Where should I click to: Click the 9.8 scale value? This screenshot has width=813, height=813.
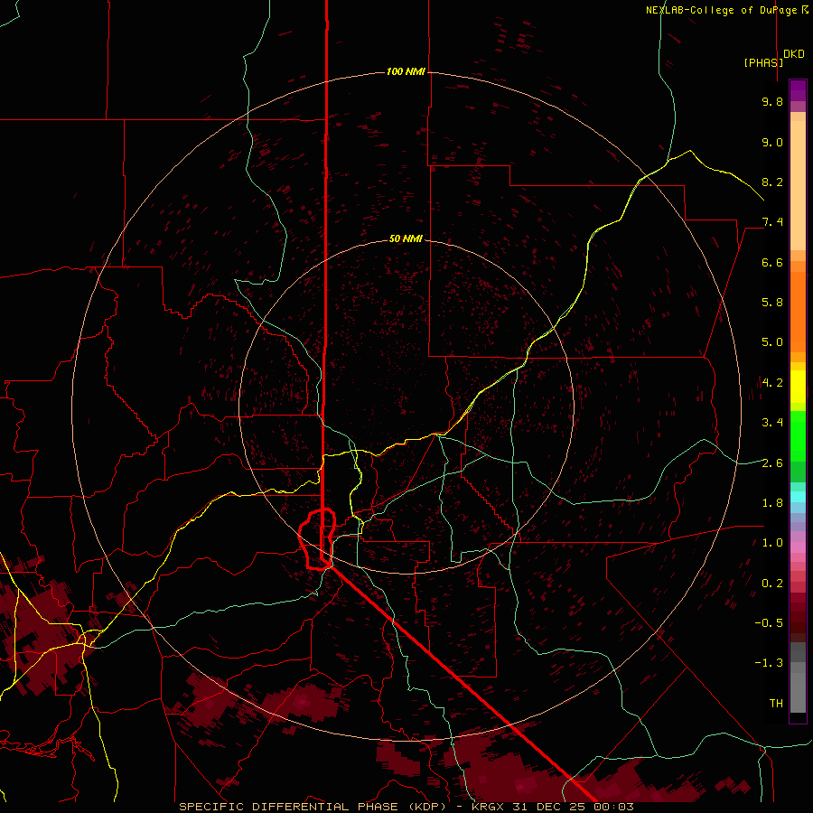(x=772, y=101)
